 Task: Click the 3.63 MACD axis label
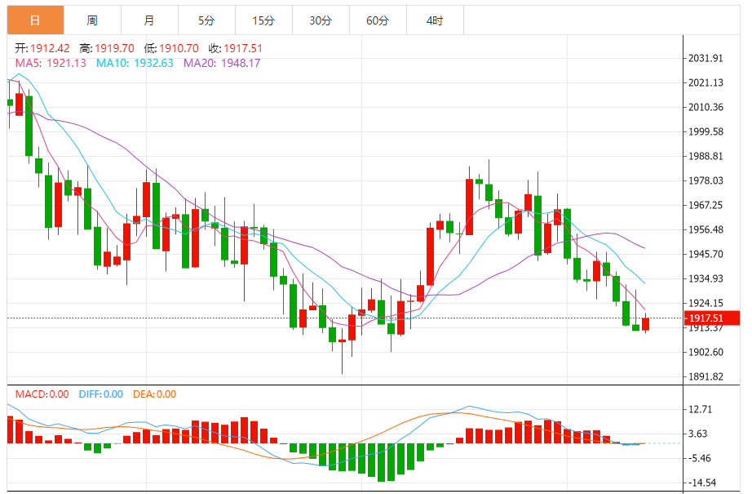pyautogui.click(x=698, y=434)
